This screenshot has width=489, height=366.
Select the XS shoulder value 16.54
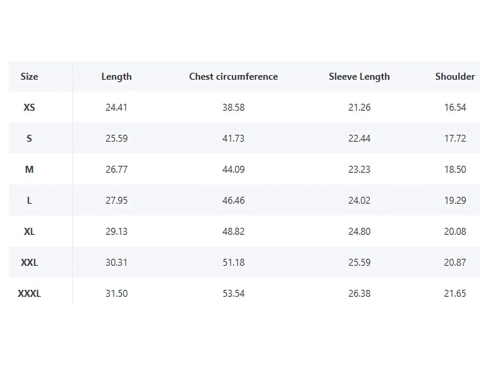[455, 108]
